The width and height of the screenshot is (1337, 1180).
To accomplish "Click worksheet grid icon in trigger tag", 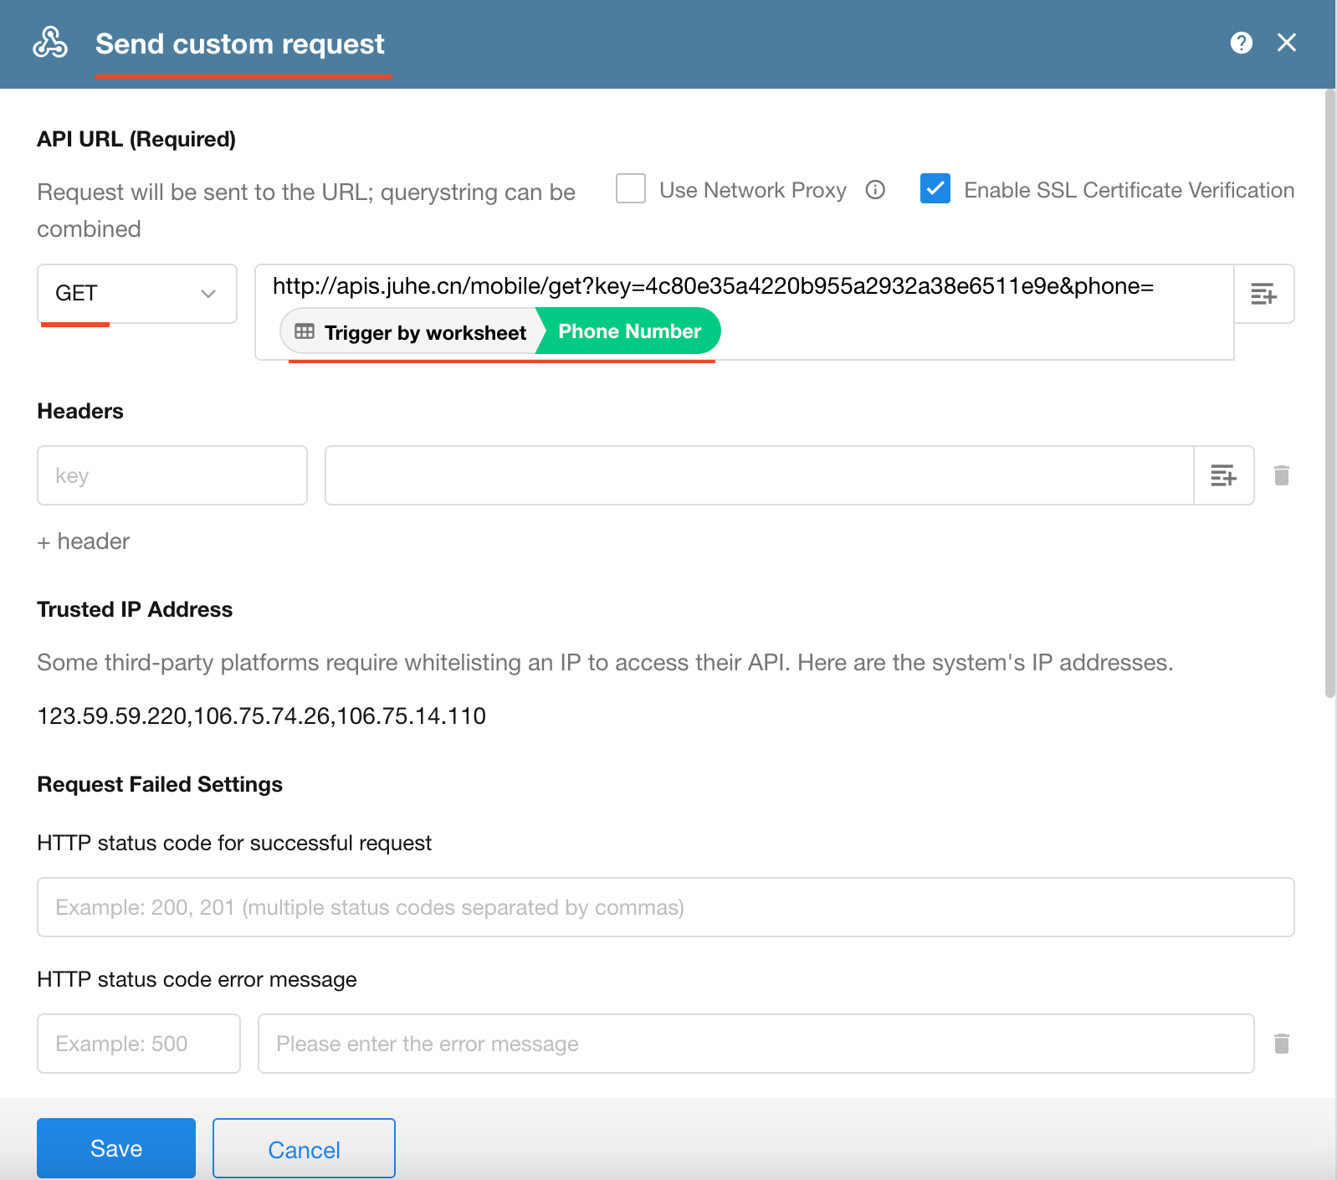I will click(x=305, y=331).
